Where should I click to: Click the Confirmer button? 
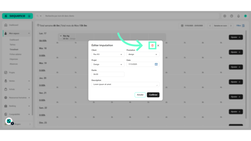[x=153, y=95]
